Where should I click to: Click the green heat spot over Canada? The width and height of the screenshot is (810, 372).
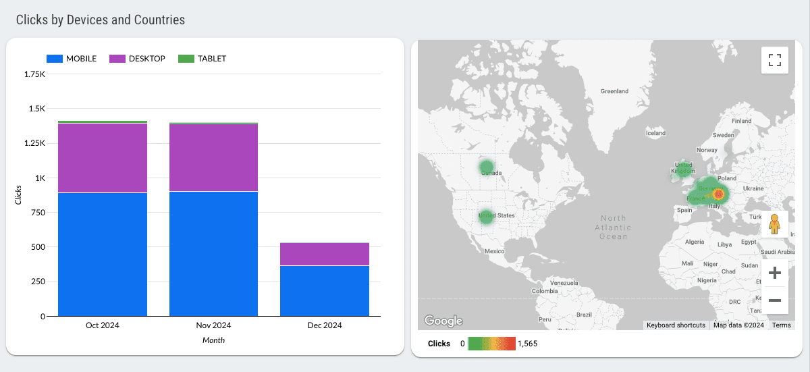[487, 167]
